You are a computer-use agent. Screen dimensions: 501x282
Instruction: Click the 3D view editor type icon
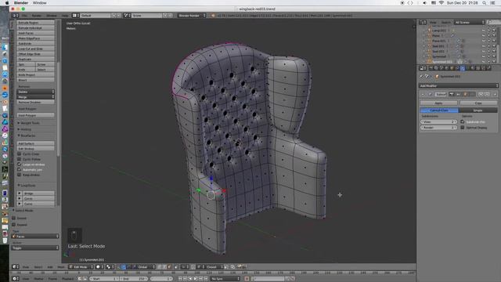pos(16,267)
